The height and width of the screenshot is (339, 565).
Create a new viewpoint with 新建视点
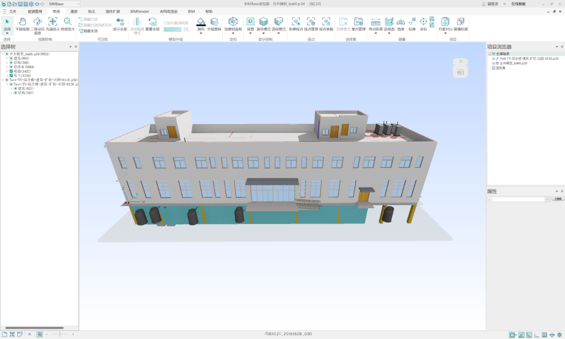296,24
